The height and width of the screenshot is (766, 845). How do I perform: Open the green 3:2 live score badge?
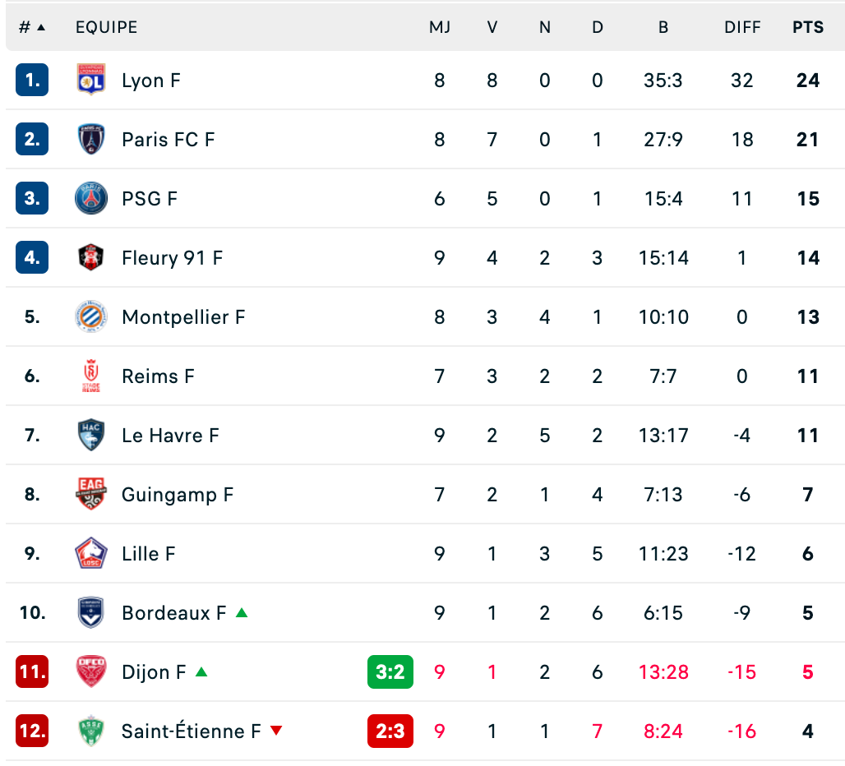390,671
